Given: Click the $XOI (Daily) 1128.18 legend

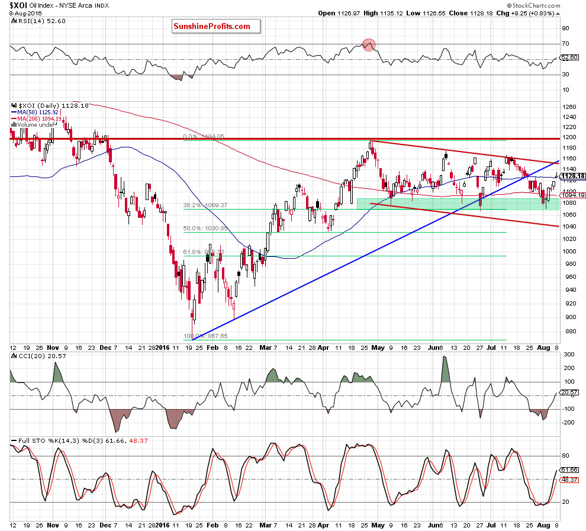Looking at the screenshot, I should pyautogui.click(x=50, y=106).
